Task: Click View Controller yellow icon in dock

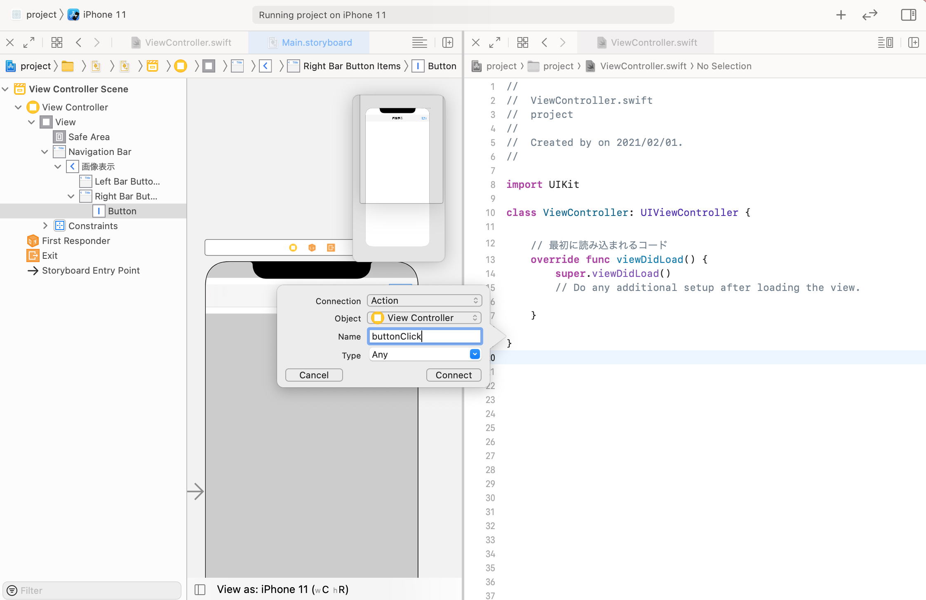Action: click(293, 248)
